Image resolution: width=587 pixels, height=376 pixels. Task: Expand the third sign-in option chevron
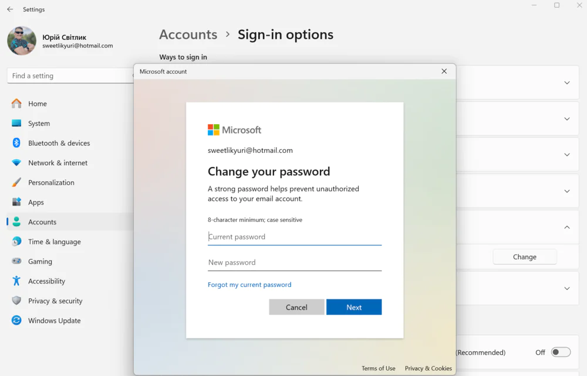[567, 155]
